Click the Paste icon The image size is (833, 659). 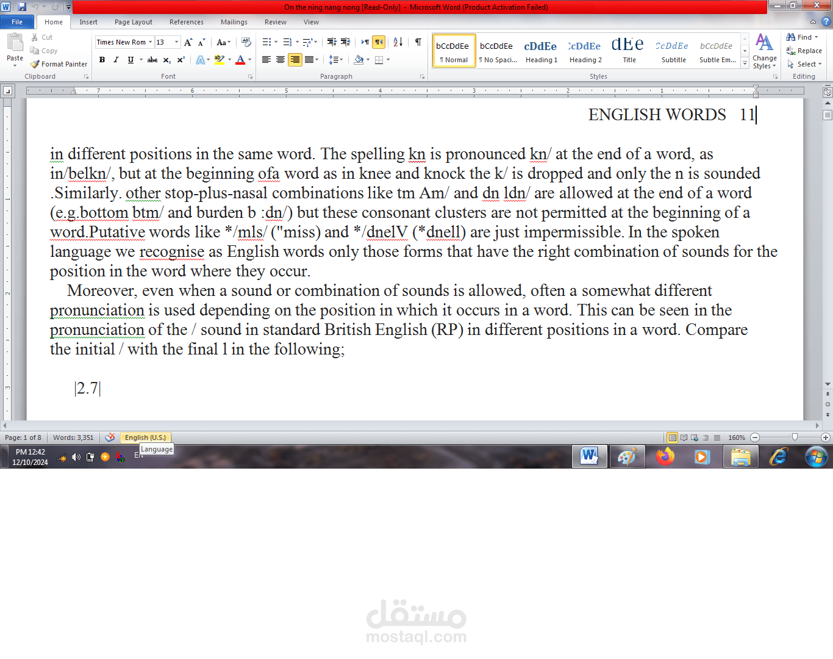pyautogui.click(x=15, y=43)
